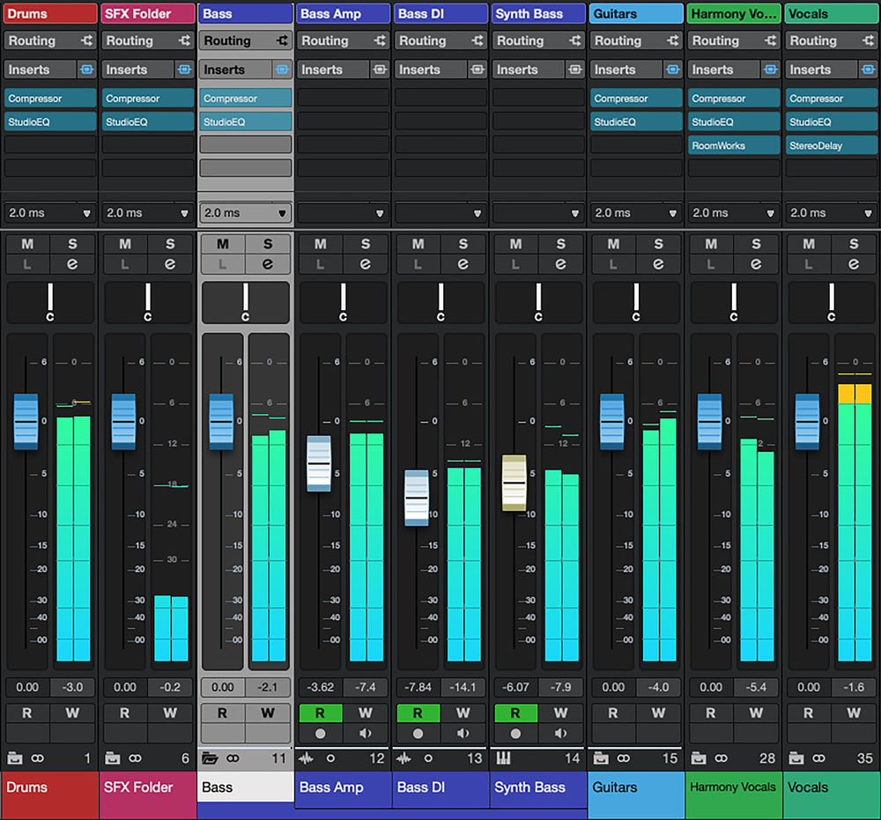Open Routing section on Guitars channel
This screenshot has height=820, width=881.
636,41
